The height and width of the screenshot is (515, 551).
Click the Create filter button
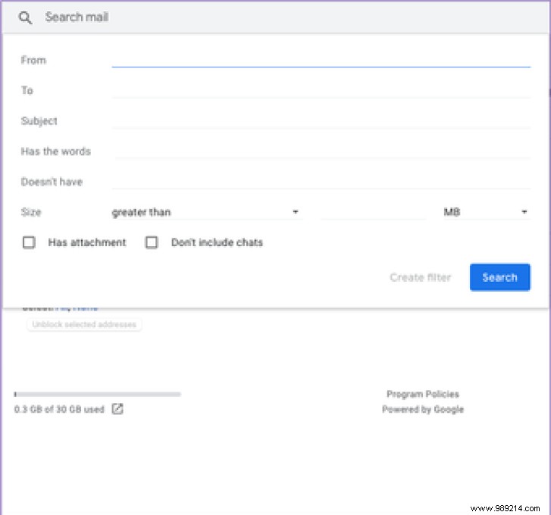tap(421, 277)
